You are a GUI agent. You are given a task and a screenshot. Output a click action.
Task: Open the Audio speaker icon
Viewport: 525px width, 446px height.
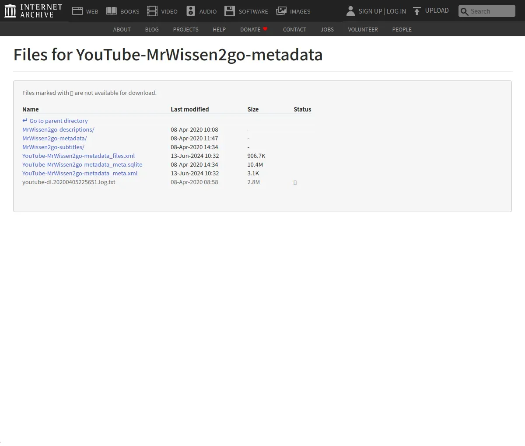[191, 11]
